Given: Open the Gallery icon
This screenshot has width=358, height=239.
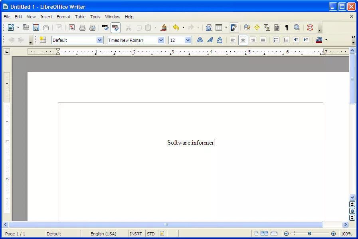Looking at the screenshot, I should click(x=267, y=27).
